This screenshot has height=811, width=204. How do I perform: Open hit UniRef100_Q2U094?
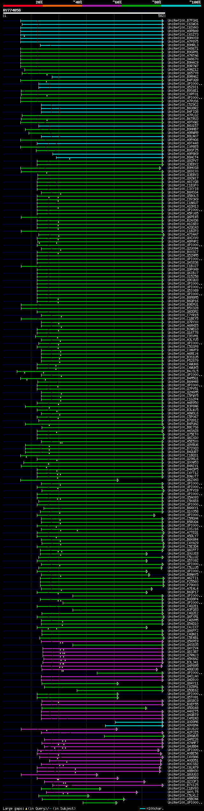point(183,249)
